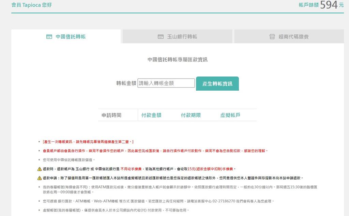Click the 轉帳金額 field label

[126, 83]
